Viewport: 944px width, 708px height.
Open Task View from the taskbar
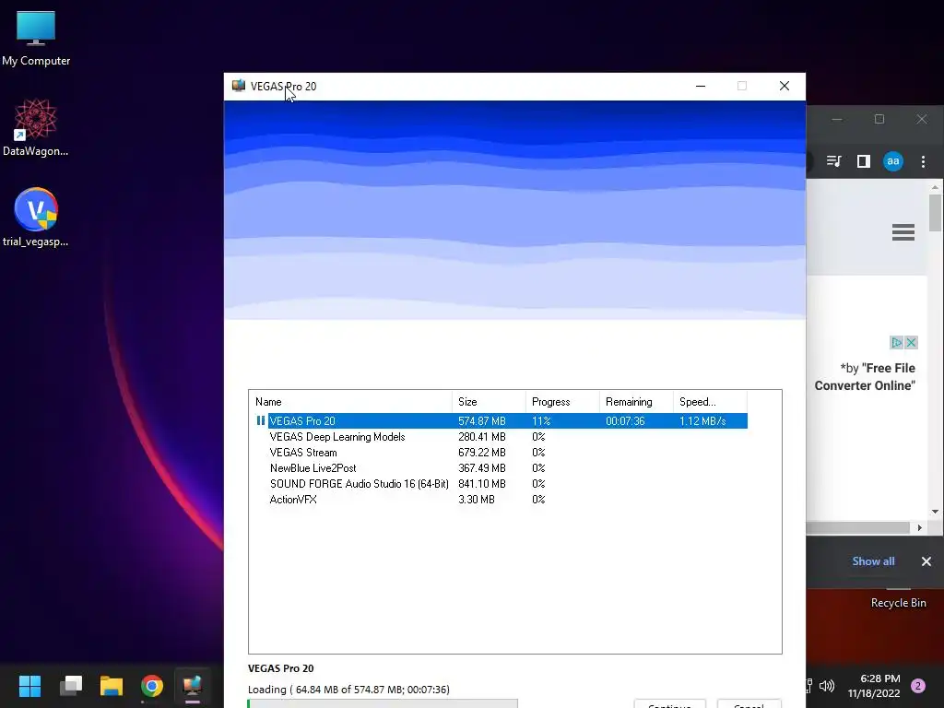[x=71, y=686]
